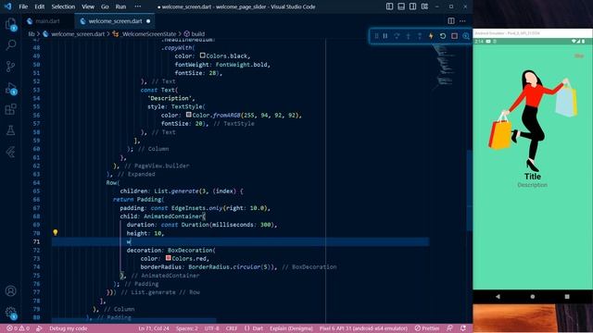
Task: Click the Colors.red color swatch
Action: click(x=168, y=258)
